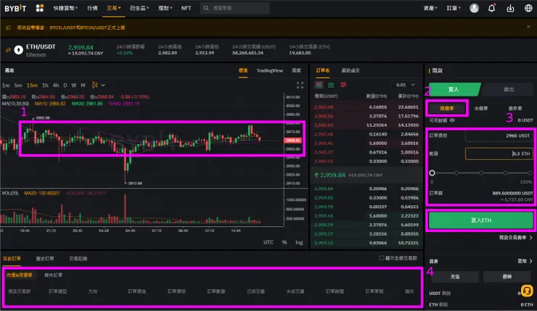Select the 15m timeframe
The image size is (537, 311).
(x=32, y=86)
